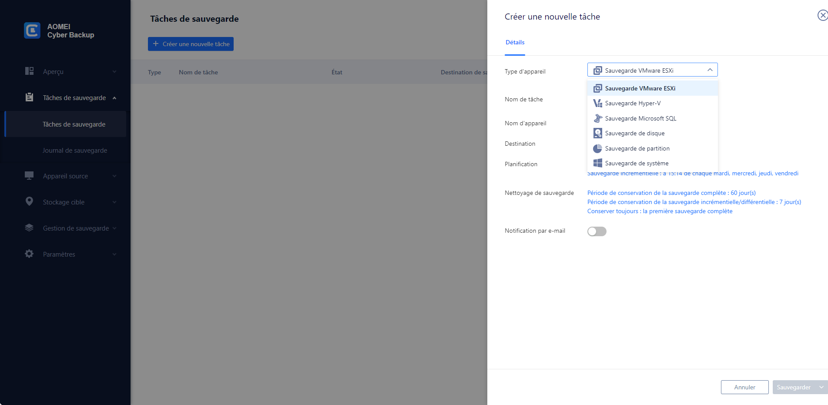Enable the Notification par e-mail toggle

point(597,231)
